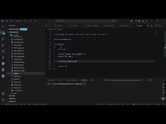Open the File menu

point(7,21)
